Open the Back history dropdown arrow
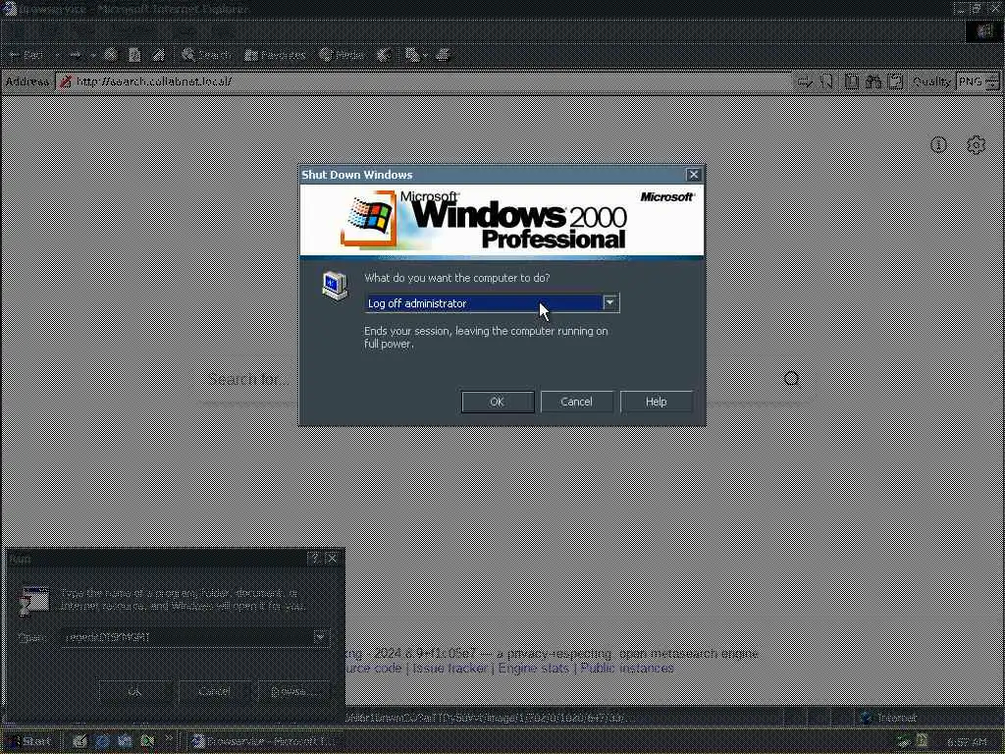The image size is (1005, 754). tap(57, 55)
